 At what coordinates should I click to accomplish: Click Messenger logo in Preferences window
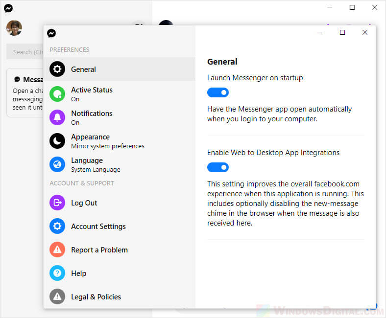(51, 33)
